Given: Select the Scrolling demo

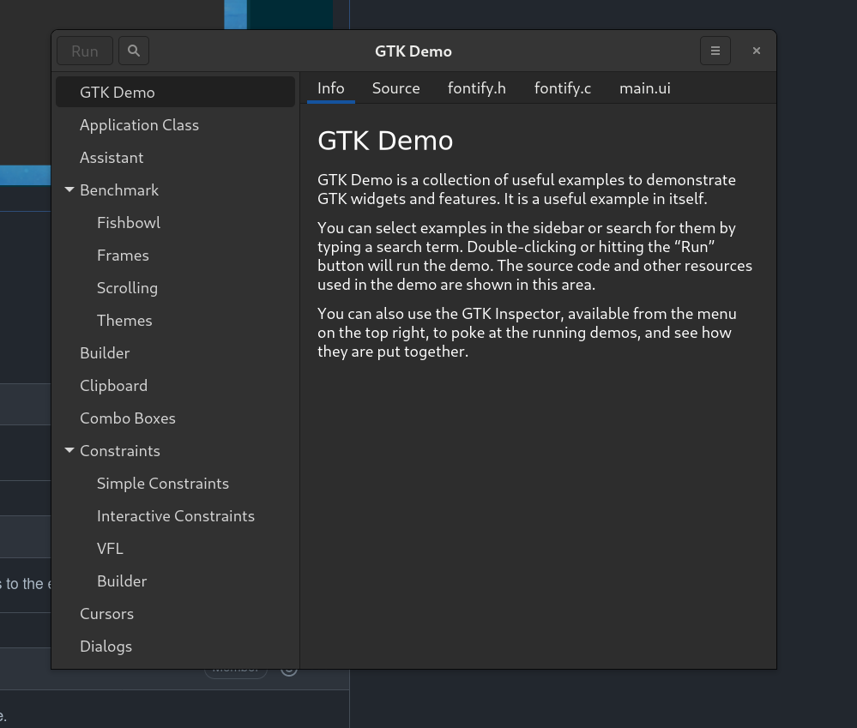Looking at the screenshot, I should (127, 287).
